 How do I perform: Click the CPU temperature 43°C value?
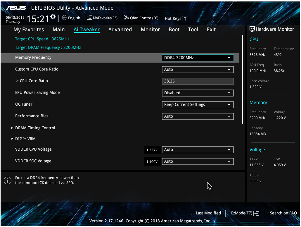coord(278,55)
